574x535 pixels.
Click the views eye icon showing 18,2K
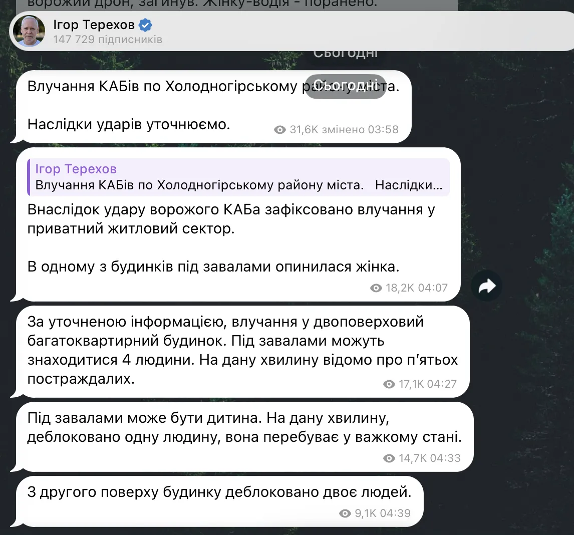point(376,288)
